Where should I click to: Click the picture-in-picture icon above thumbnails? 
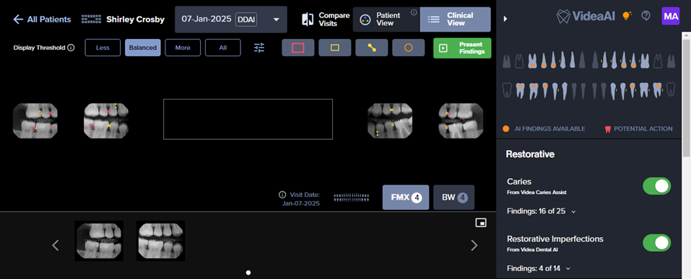(481, 223)
